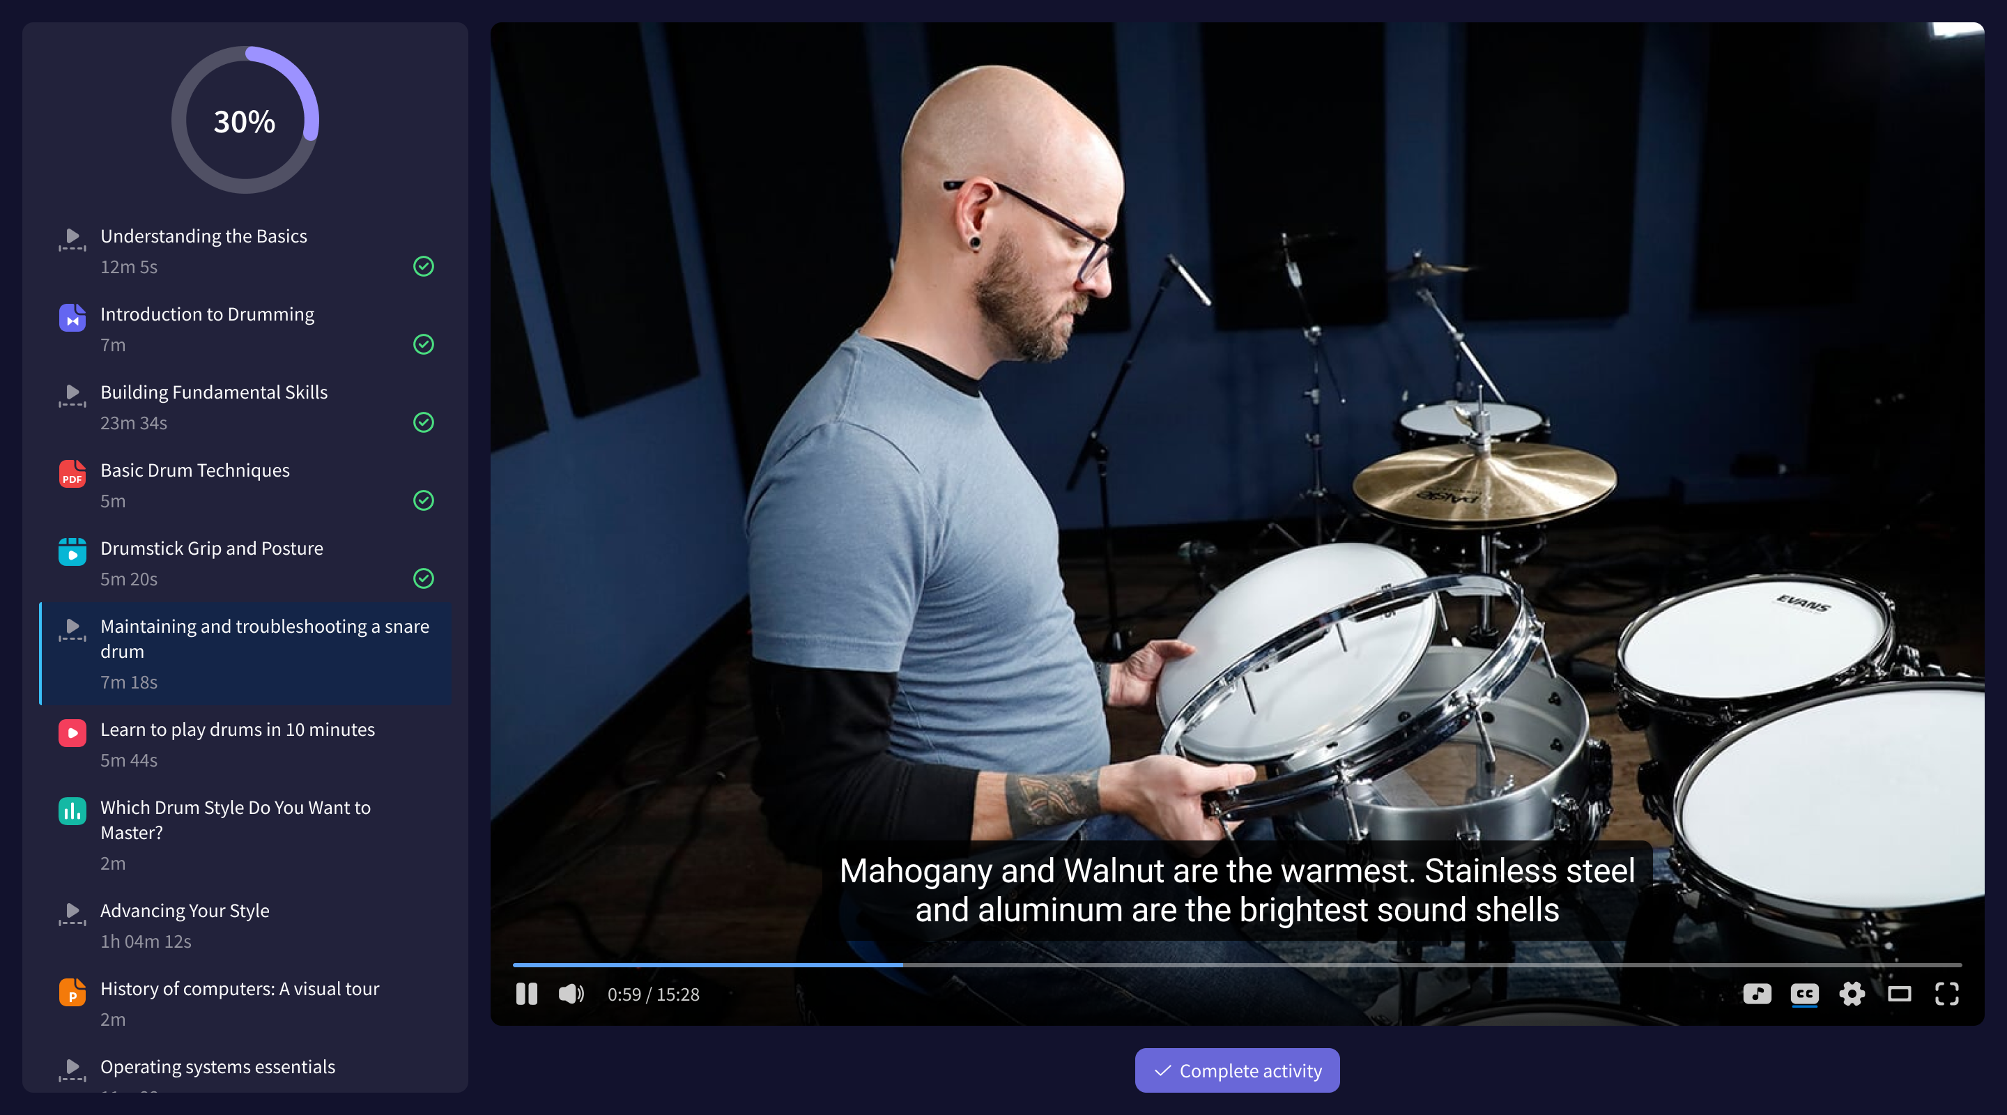Open video settings gear menu
Screen dimensions: 2007x1115
[x=1852, y=993]
